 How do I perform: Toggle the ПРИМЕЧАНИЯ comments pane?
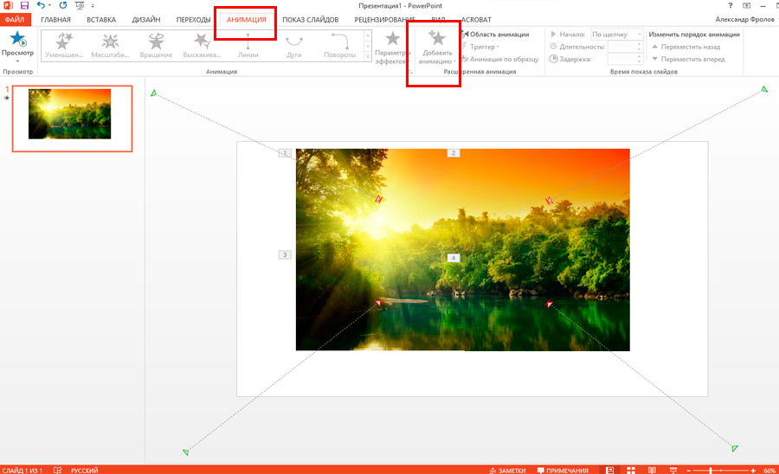coord(563,470)
